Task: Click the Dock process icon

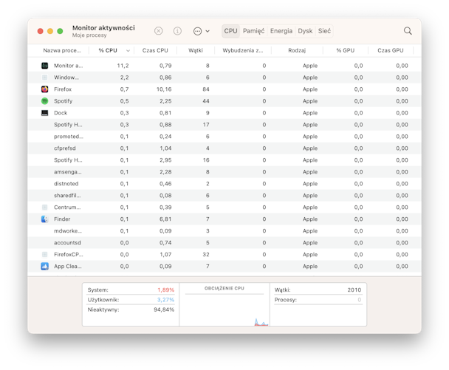Action: (44, 113)
